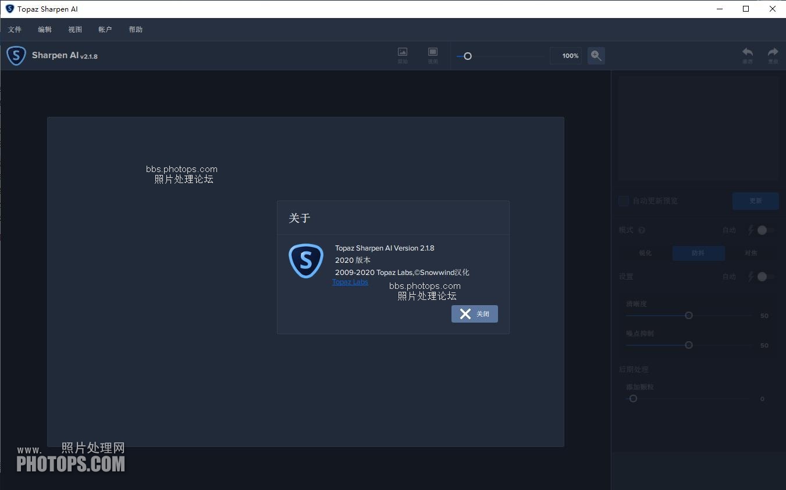786x490 pixels.
Task: Enable the 自动更新预览 checkbox
Action: point(624,201)
